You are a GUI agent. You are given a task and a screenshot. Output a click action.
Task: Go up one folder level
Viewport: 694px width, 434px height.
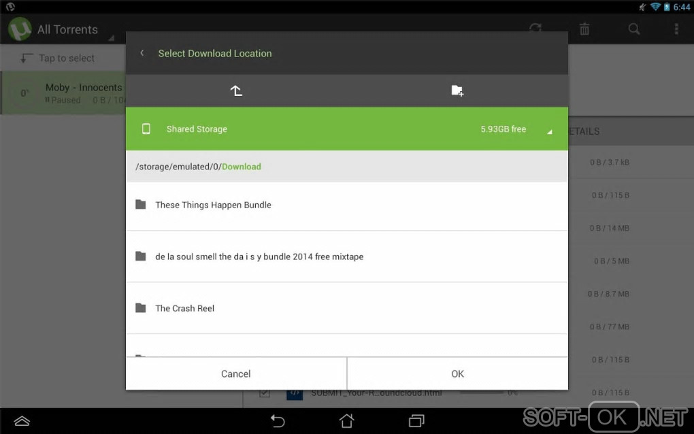pyautogui.click(x=236, y=90)
